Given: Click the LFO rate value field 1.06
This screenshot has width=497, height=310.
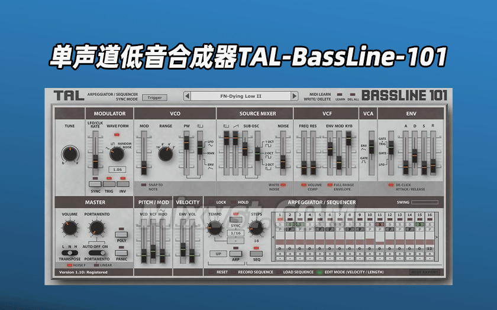Looking at the screenshot, I should coord(117,169).
